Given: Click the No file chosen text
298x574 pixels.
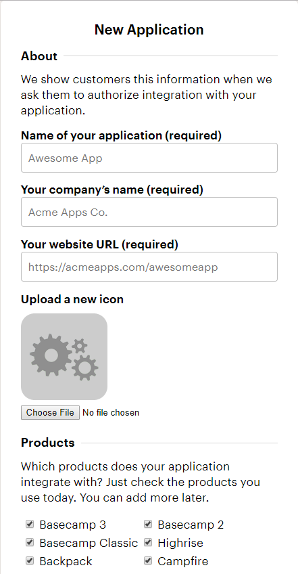Looking at the screenshot, I should (x=111, y=413).
